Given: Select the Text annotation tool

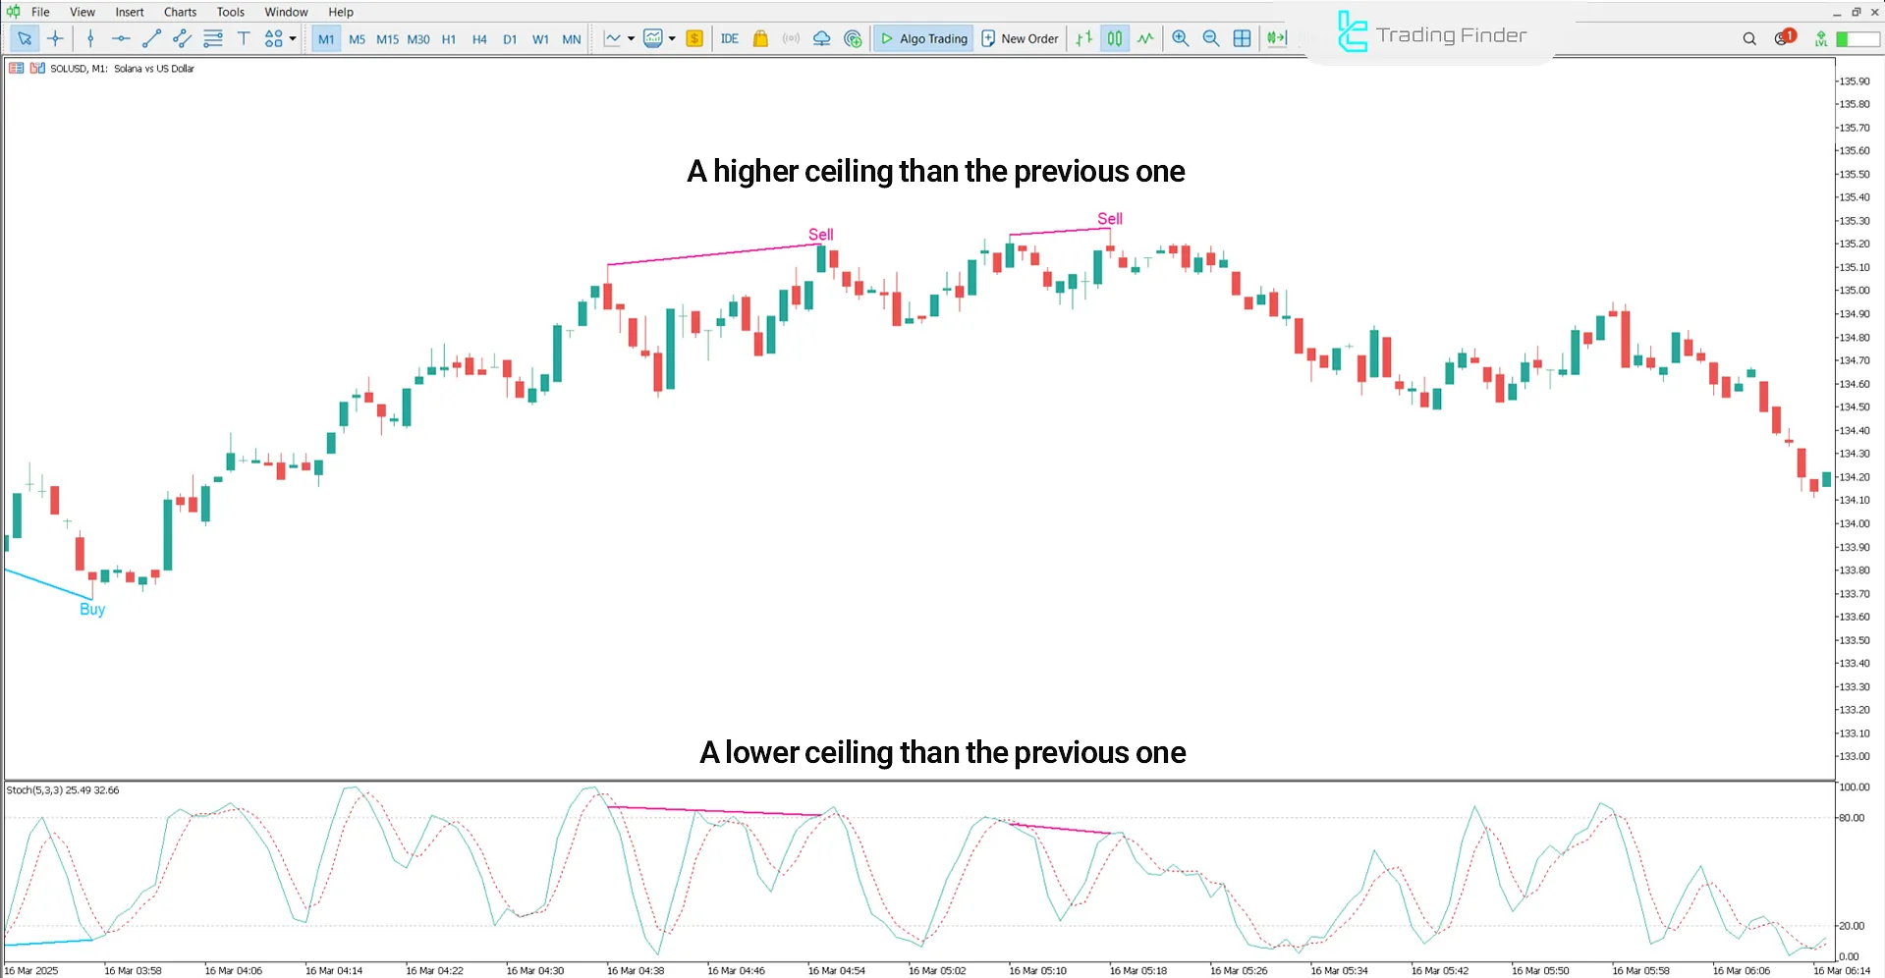Looking at the screenshot, I should point(244,38).
